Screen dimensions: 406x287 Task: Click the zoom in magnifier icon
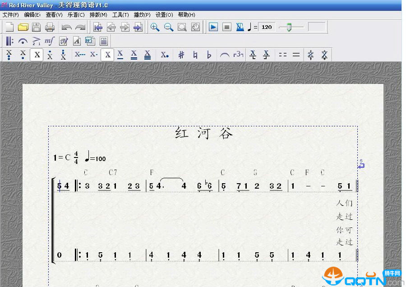pyautogui.click(x=155, y=27)
